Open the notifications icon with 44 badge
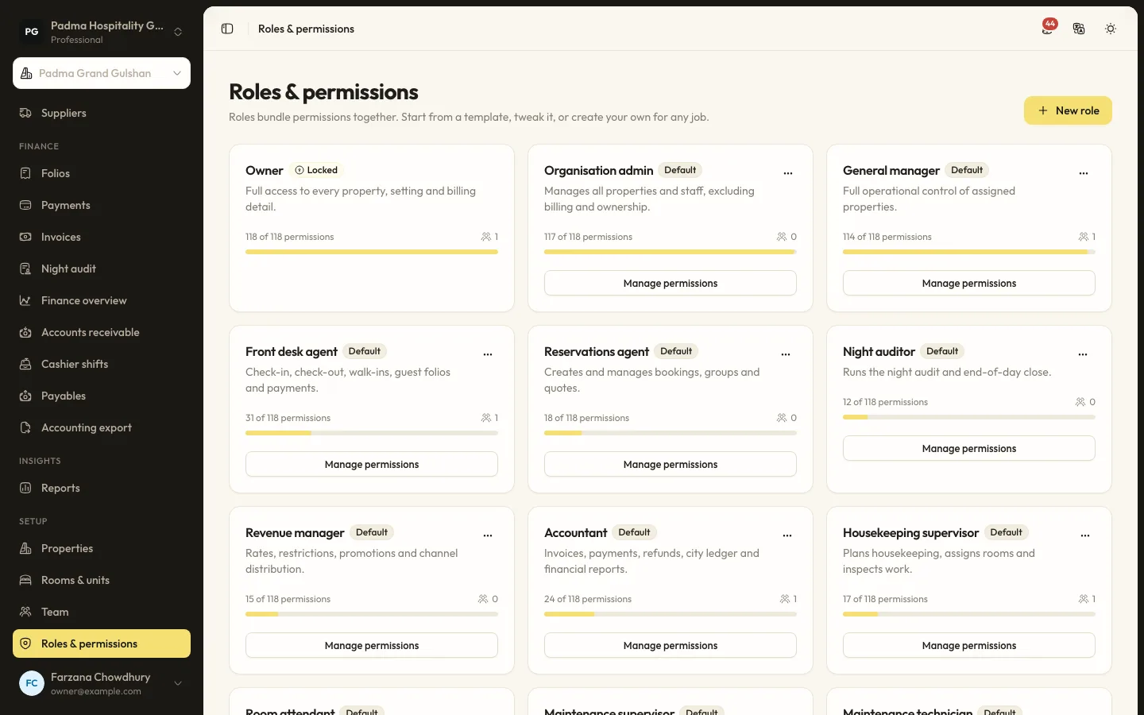The width and height of the screenshot is (1144, 715). click(1049, 28)
